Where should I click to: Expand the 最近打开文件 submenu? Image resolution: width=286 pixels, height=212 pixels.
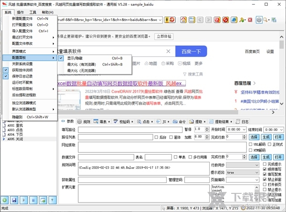[x=30, y=37]
